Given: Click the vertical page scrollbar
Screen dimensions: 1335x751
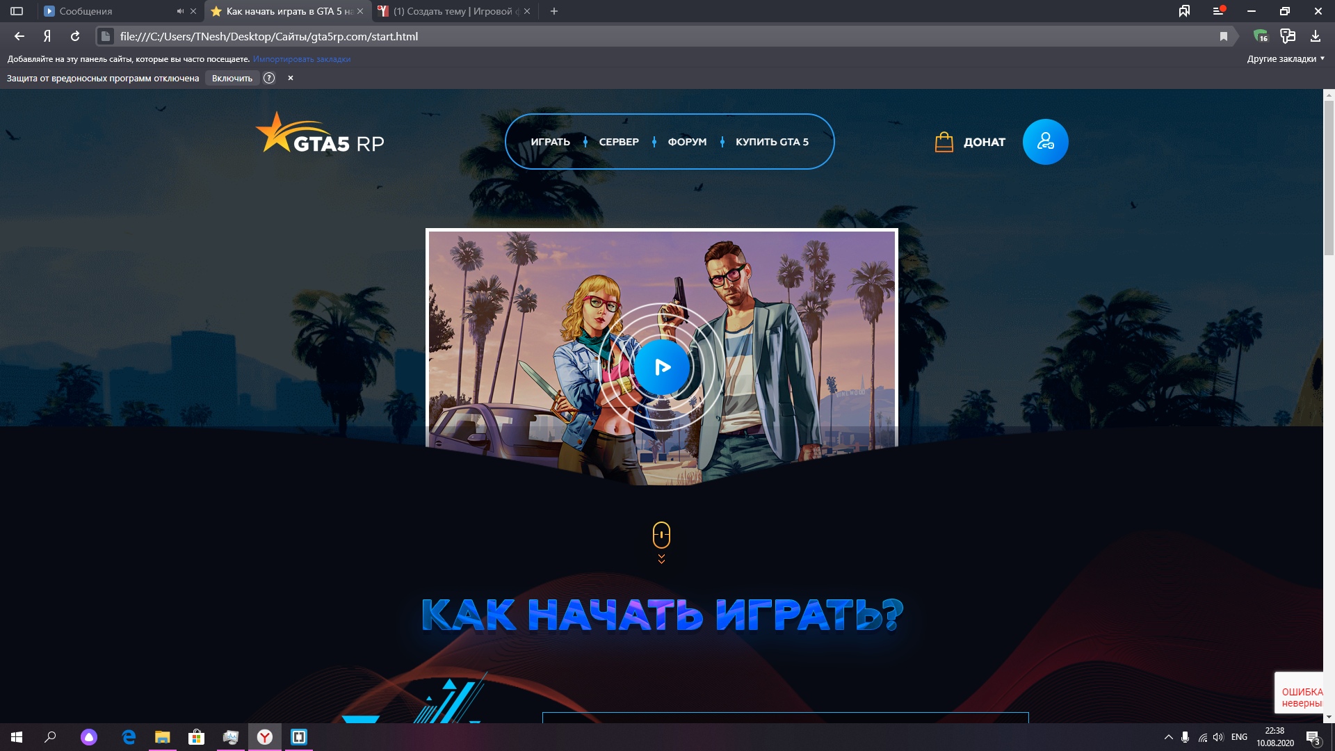Looking at the screenshot, I should [1329, 177].
